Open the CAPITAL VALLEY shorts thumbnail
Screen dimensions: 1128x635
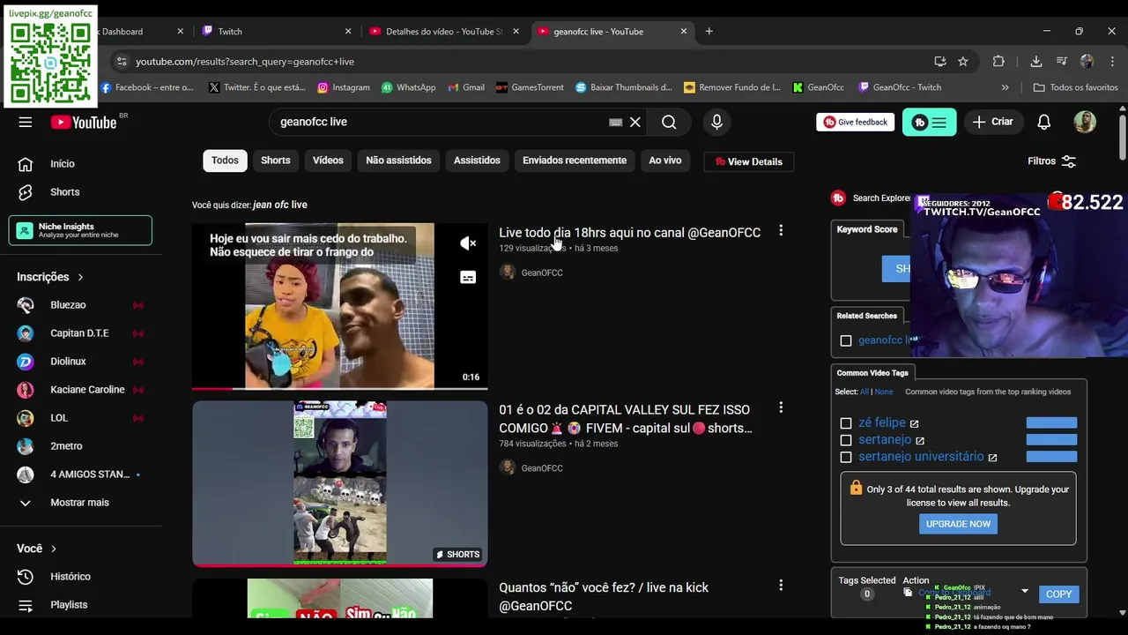click(x=339, y=483)
